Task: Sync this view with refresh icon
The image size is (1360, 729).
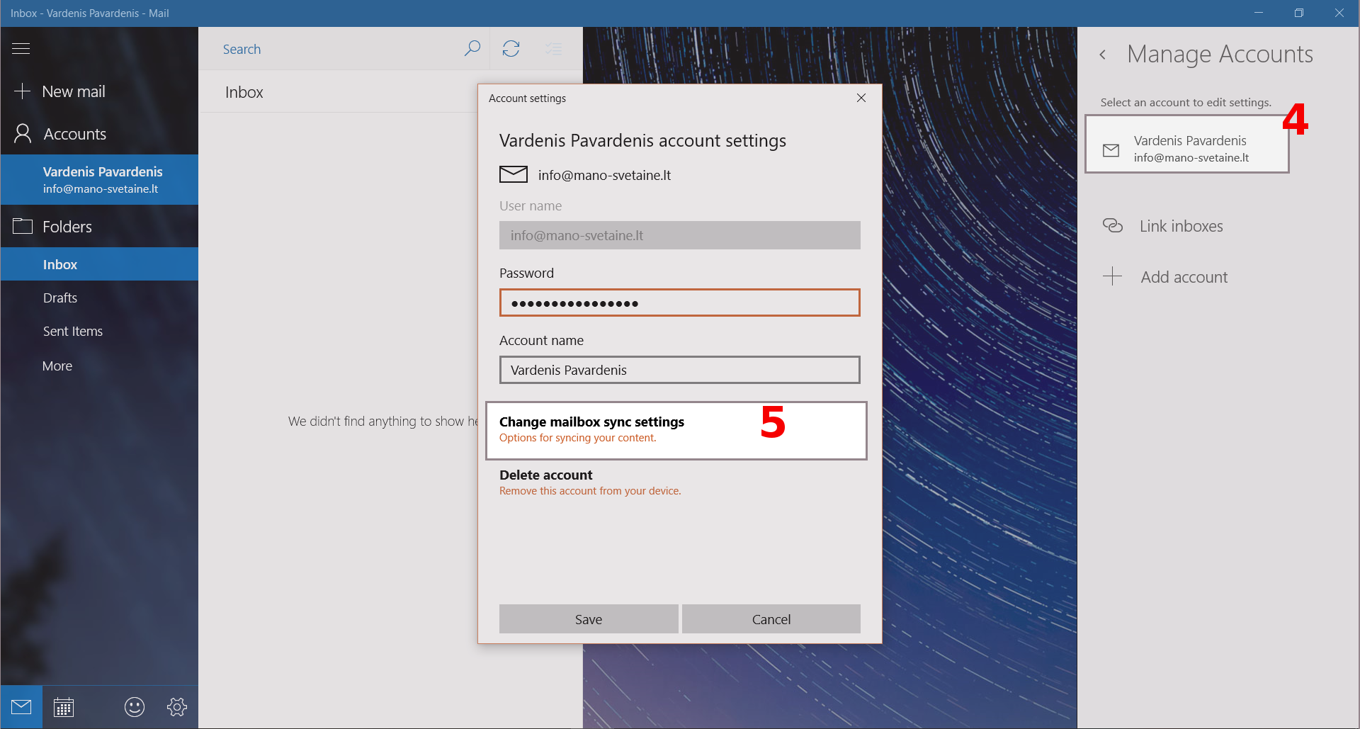Action: [511, 49]
